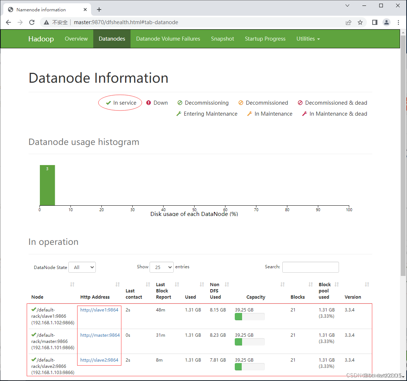Open the browser side panel icon
The image size is (407, 381).
(x=374, y=22)
